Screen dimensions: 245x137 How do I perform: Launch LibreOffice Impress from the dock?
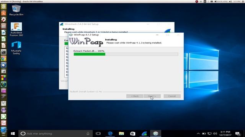click(3, 46)
